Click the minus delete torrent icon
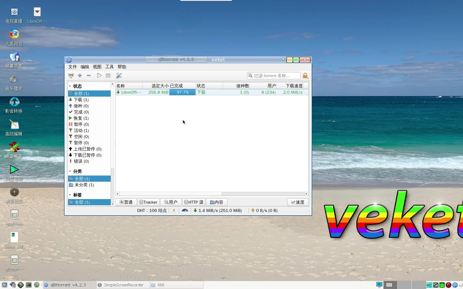The width and height of the screenshot is (463, 289). [x=89, y=76]
